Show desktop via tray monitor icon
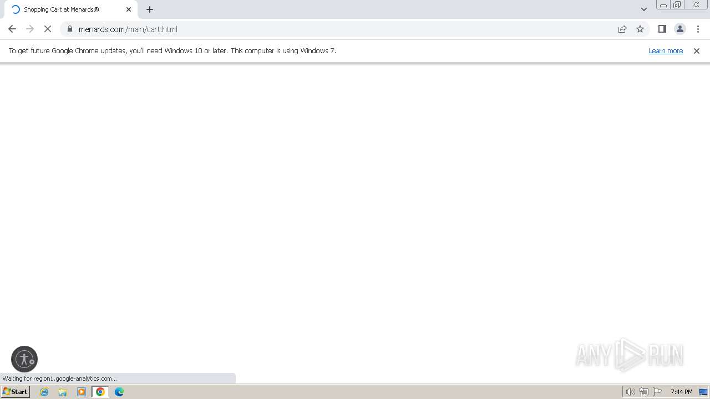710x399 pixels. coord(703,392)
